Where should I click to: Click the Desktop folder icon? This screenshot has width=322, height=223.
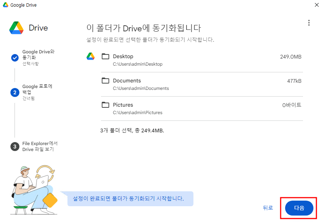click(x=105, y=56)
